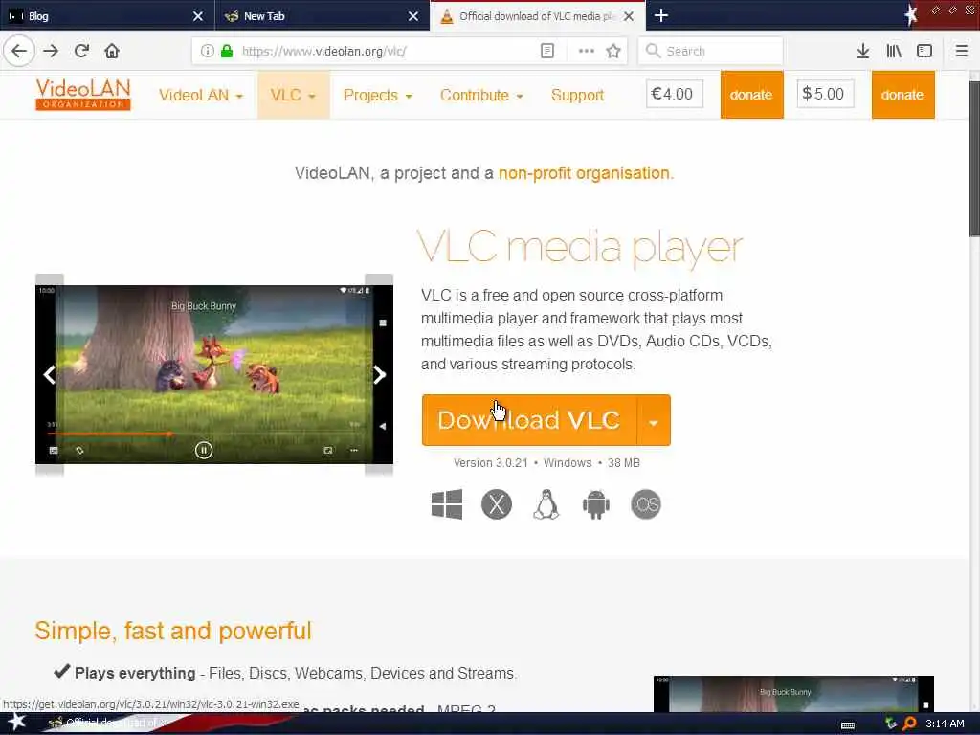The width and height of the screenshot is (980, 735).
Task: Expand the Projects navigation menu
Action: 377,95
